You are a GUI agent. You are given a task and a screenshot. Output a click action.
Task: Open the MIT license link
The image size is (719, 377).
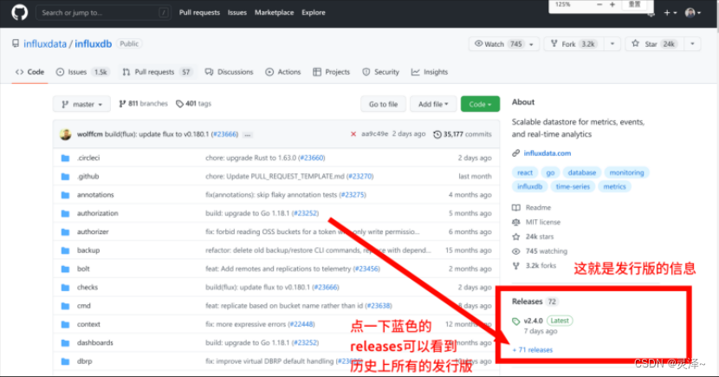click(536, 223)
